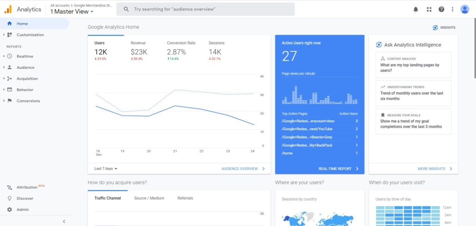The height and width of the screenshot is (226, 476).
Task: Switch to the Referrals tab
Action: [x=185, y=198]
